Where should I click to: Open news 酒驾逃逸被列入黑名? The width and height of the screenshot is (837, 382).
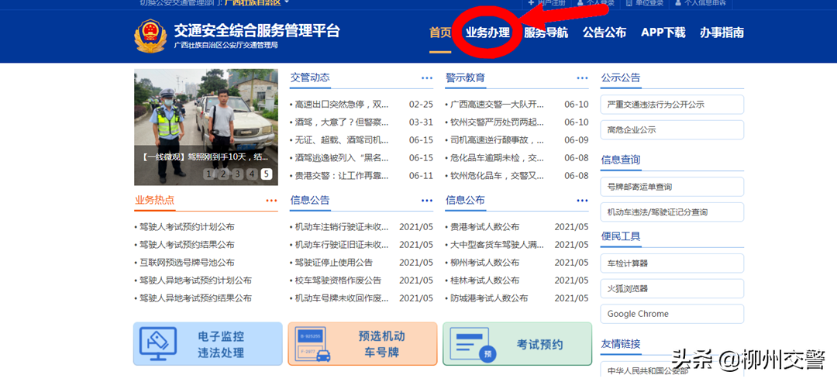(342, 158)
